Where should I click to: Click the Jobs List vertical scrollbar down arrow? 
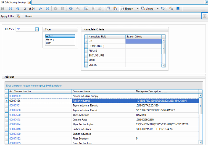tap(200, 142)
